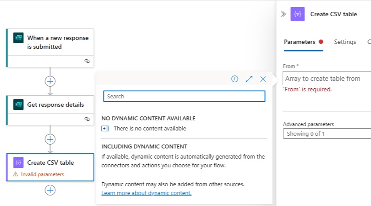
Task: Collapse the Create CSV table side panel
Action: [x=283, y=14]
